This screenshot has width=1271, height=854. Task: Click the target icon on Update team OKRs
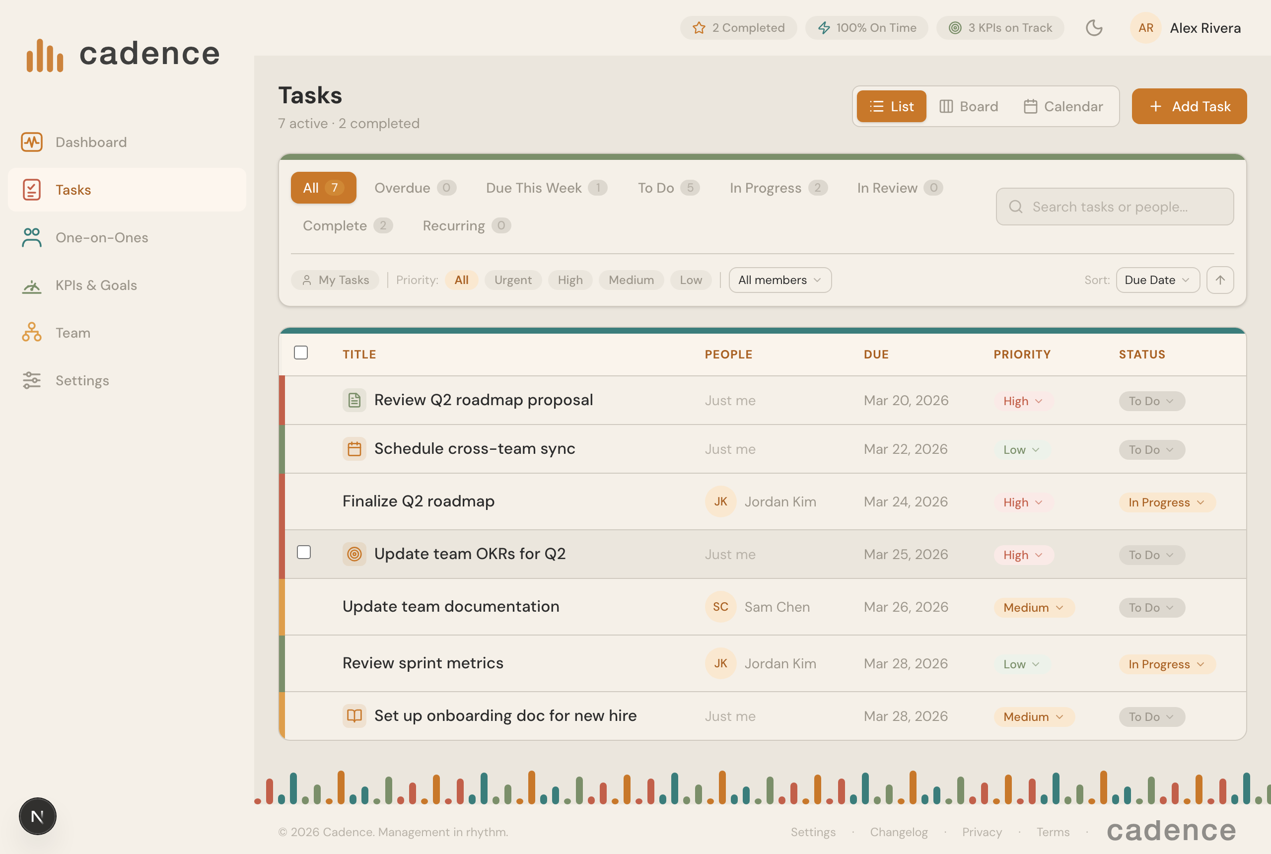point(354,553)
